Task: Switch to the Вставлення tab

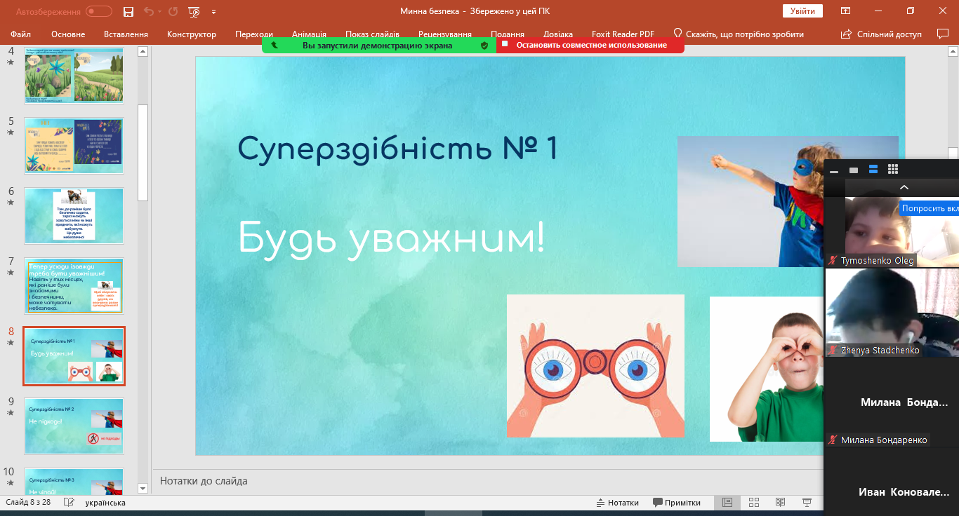Action: pyautogui.click(x=126, y=34)
